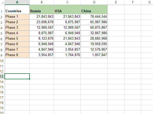Click the China header cell
Viewport: 153px width, 114px height.
point(94,10)
